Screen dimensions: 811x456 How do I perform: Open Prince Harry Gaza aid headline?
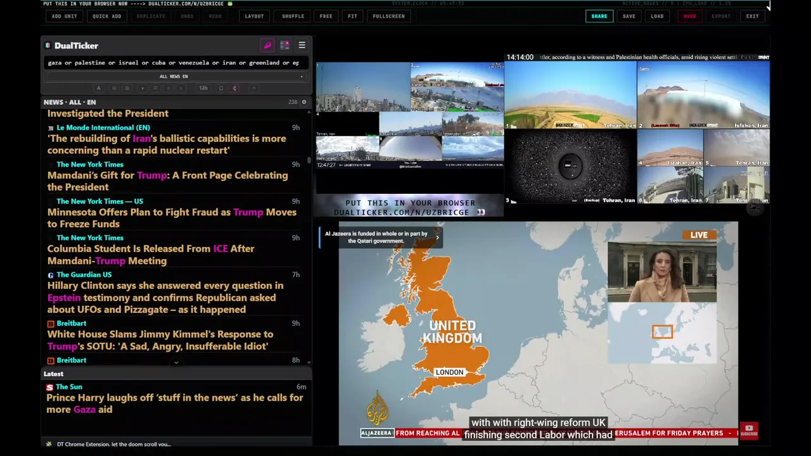tap(175, 403)
